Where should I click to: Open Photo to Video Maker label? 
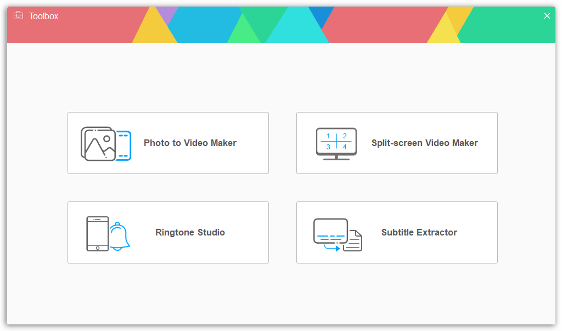(x=190, y=143)
